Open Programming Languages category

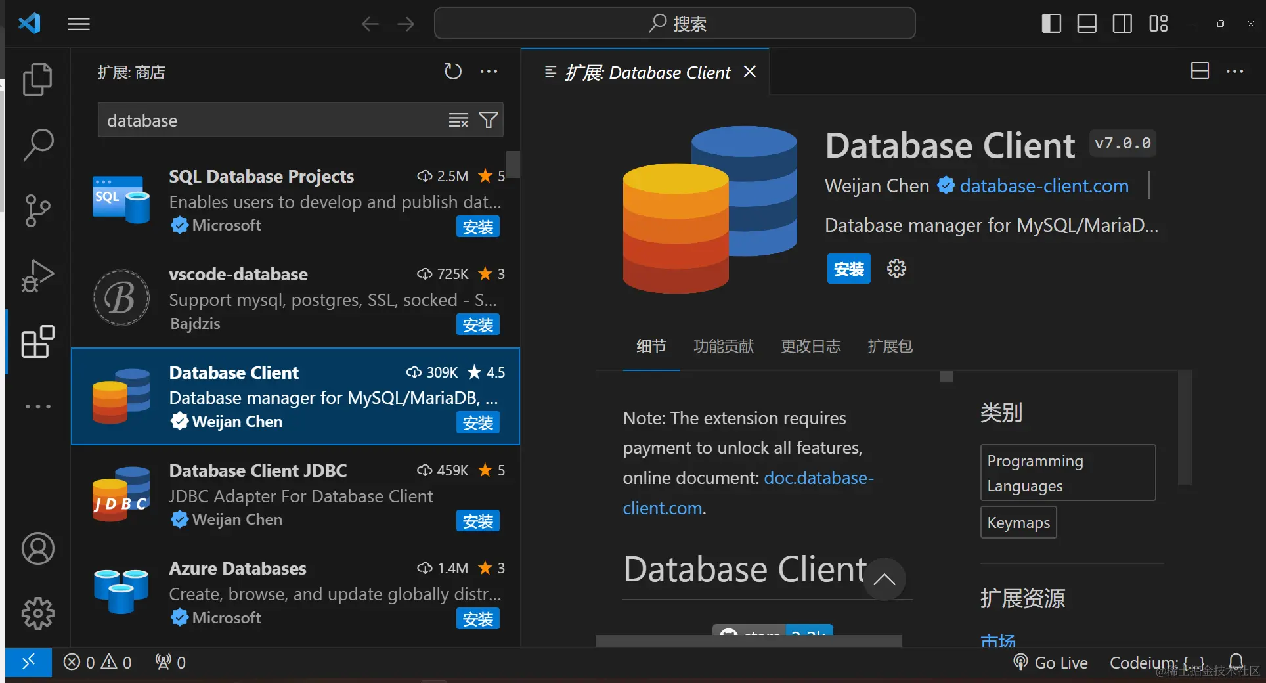pyautogui.click(x=1068, y=473)
